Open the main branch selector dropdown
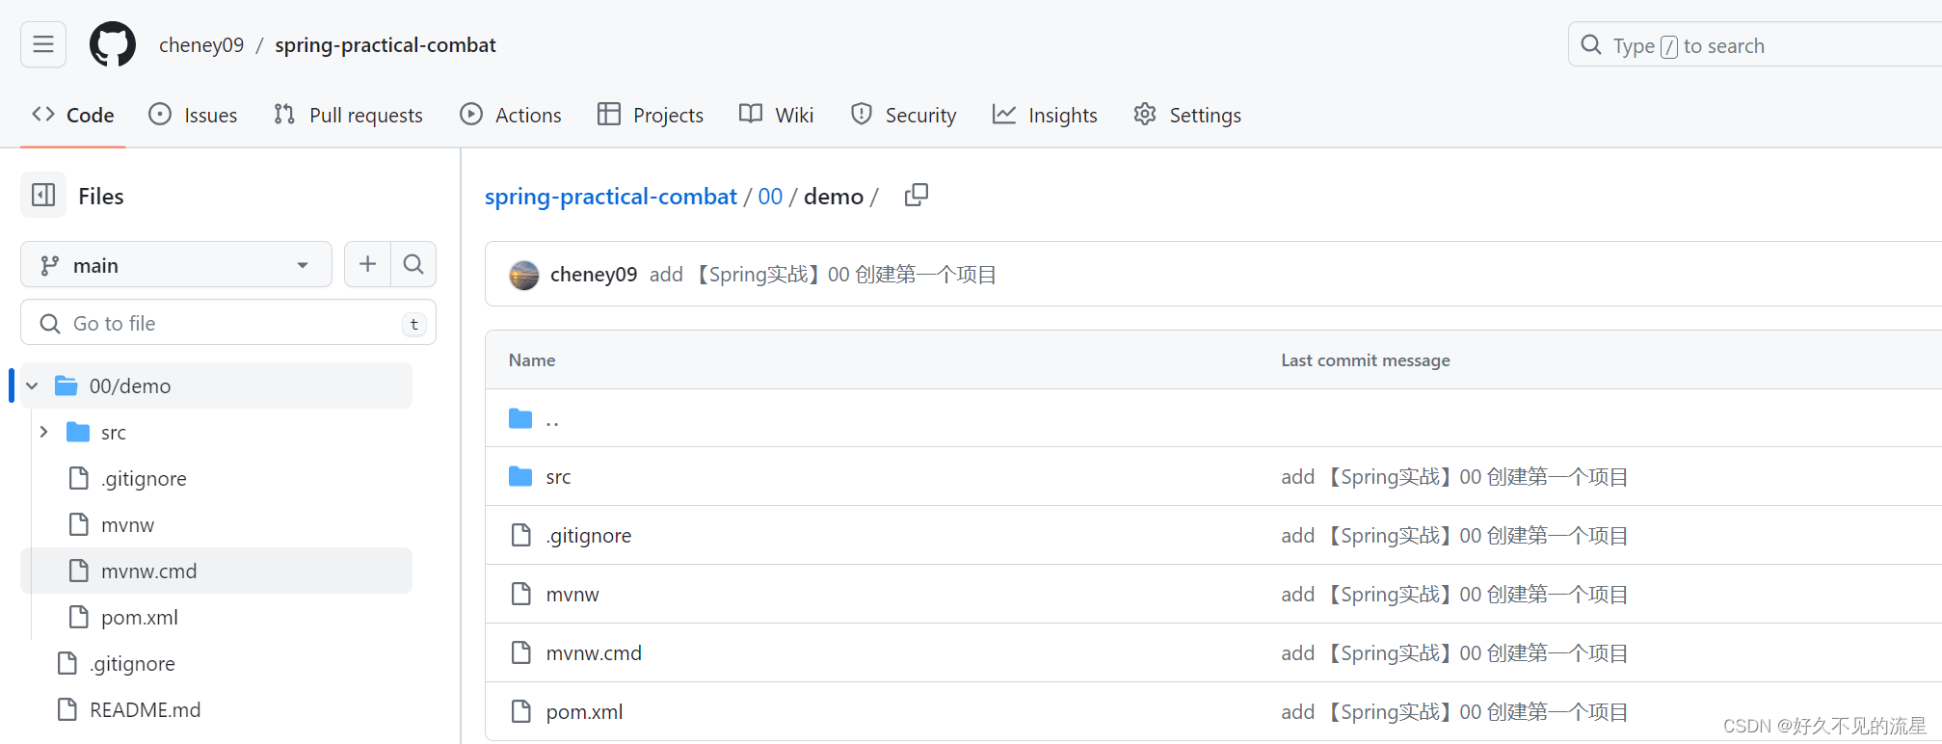The image size is (1942, 744). tap(176, 265)
